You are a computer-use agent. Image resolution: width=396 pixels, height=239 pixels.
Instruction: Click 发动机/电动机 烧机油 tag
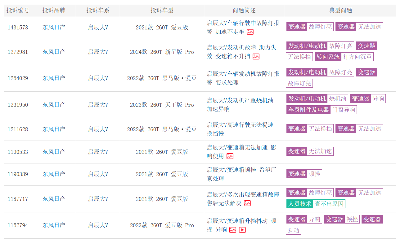click(317, 98)
